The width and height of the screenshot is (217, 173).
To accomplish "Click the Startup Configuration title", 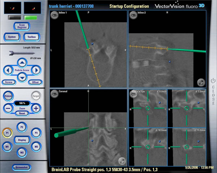I will point(129,6).
